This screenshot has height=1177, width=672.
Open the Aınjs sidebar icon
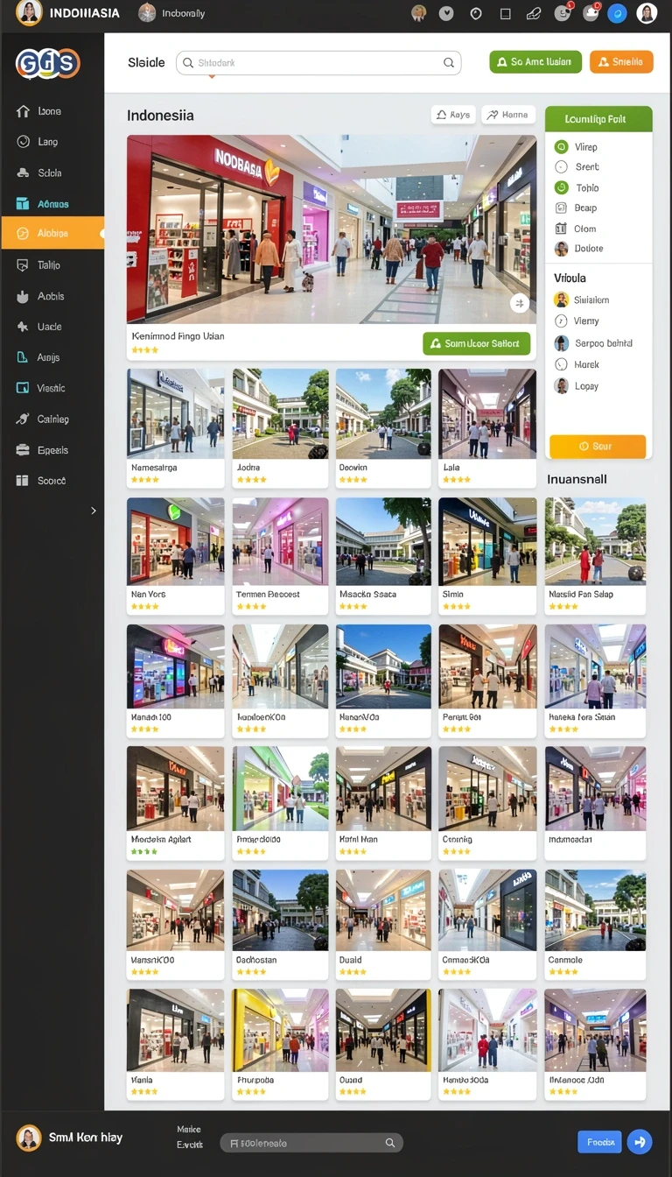click(x=23, y=357)
